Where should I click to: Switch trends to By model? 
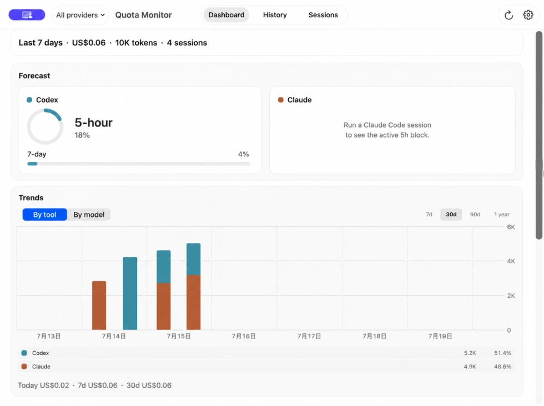pyautogui.click(x=89, y=215)
